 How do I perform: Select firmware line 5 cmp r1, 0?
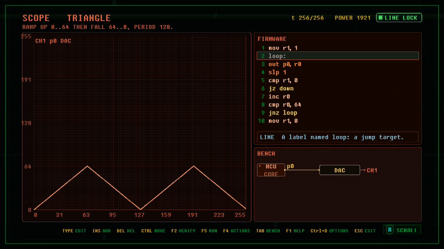click(x=338, y=80)
